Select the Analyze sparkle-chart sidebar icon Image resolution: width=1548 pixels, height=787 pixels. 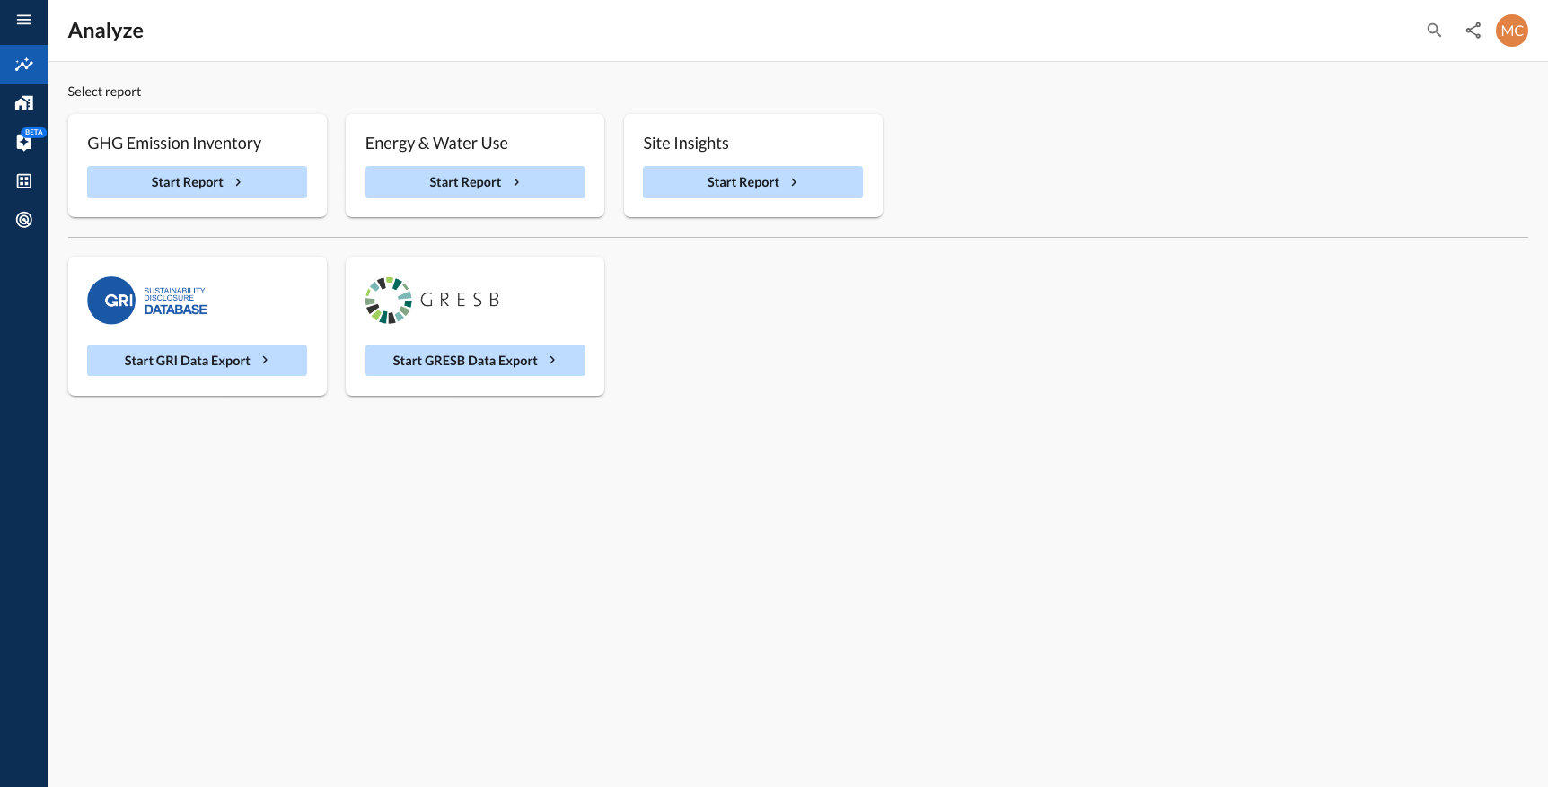pyautogui.click(x=24, y=65)
